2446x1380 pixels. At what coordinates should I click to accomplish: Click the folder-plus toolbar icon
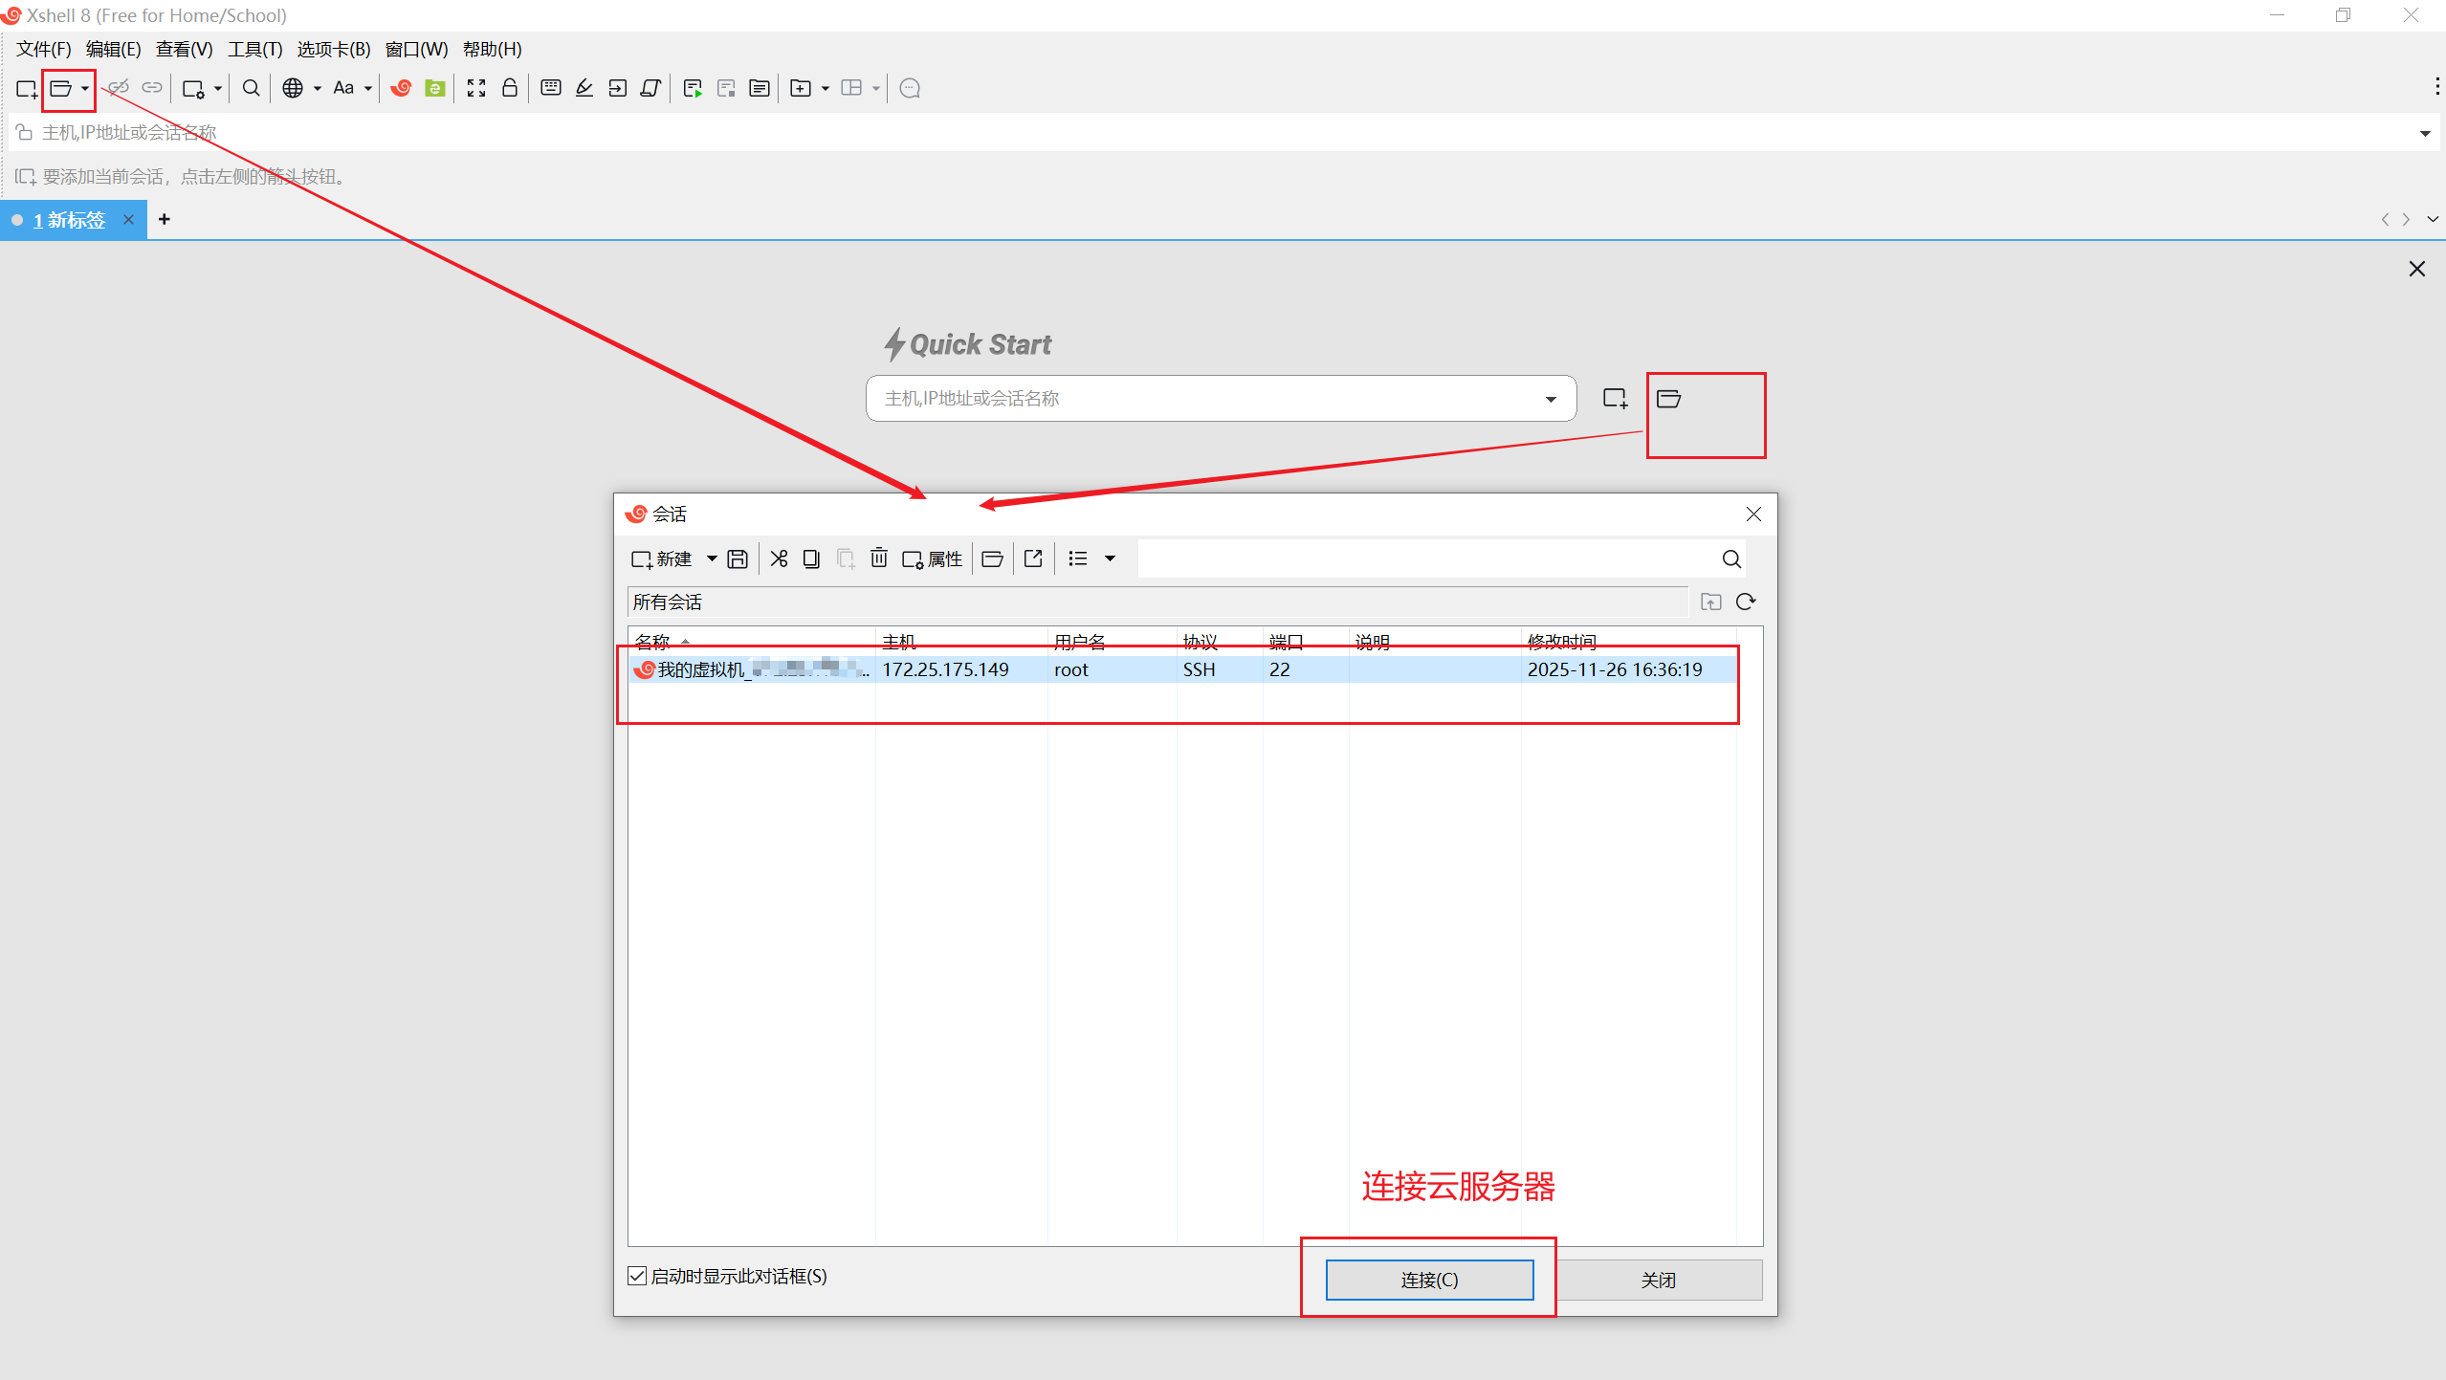tap(801, 89)
